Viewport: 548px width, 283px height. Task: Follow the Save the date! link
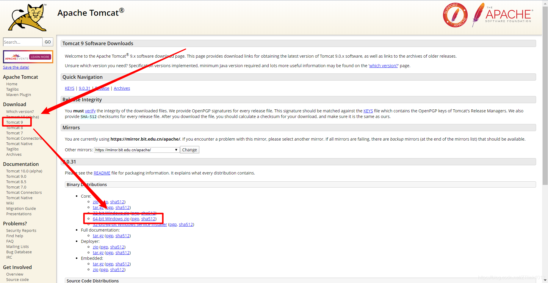point(16,67)
